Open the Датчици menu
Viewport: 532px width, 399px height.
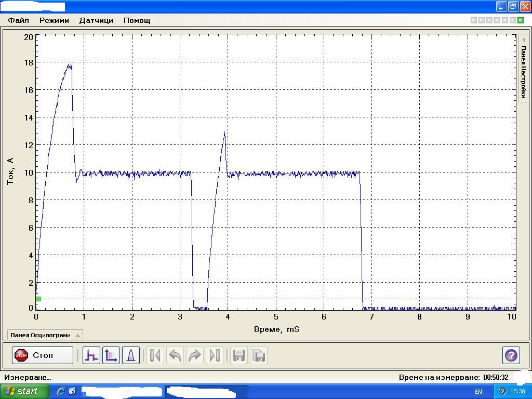[x=96, y=20]
